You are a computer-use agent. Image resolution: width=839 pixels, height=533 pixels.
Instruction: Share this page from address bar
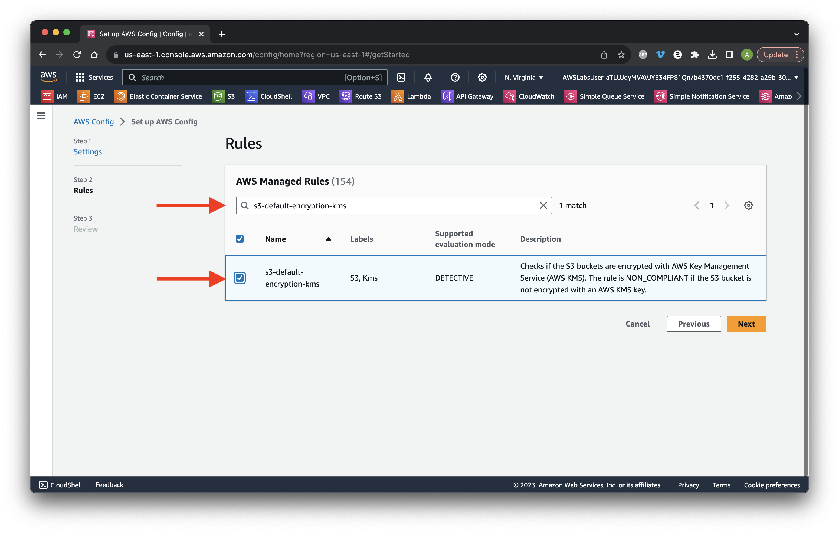[604, 55]
